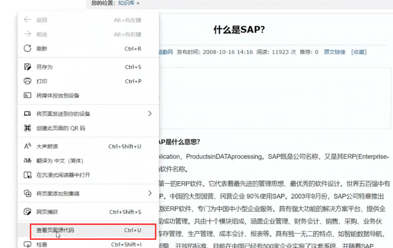This screenshot has height=248, width=393.
Task: Click the 您的位置 label
Action: [102, 3]
